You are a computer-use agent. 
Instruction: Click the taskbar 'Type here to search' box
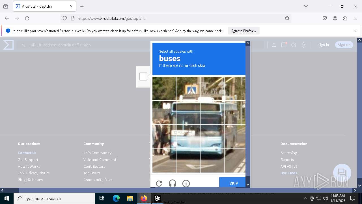[54, 198]
